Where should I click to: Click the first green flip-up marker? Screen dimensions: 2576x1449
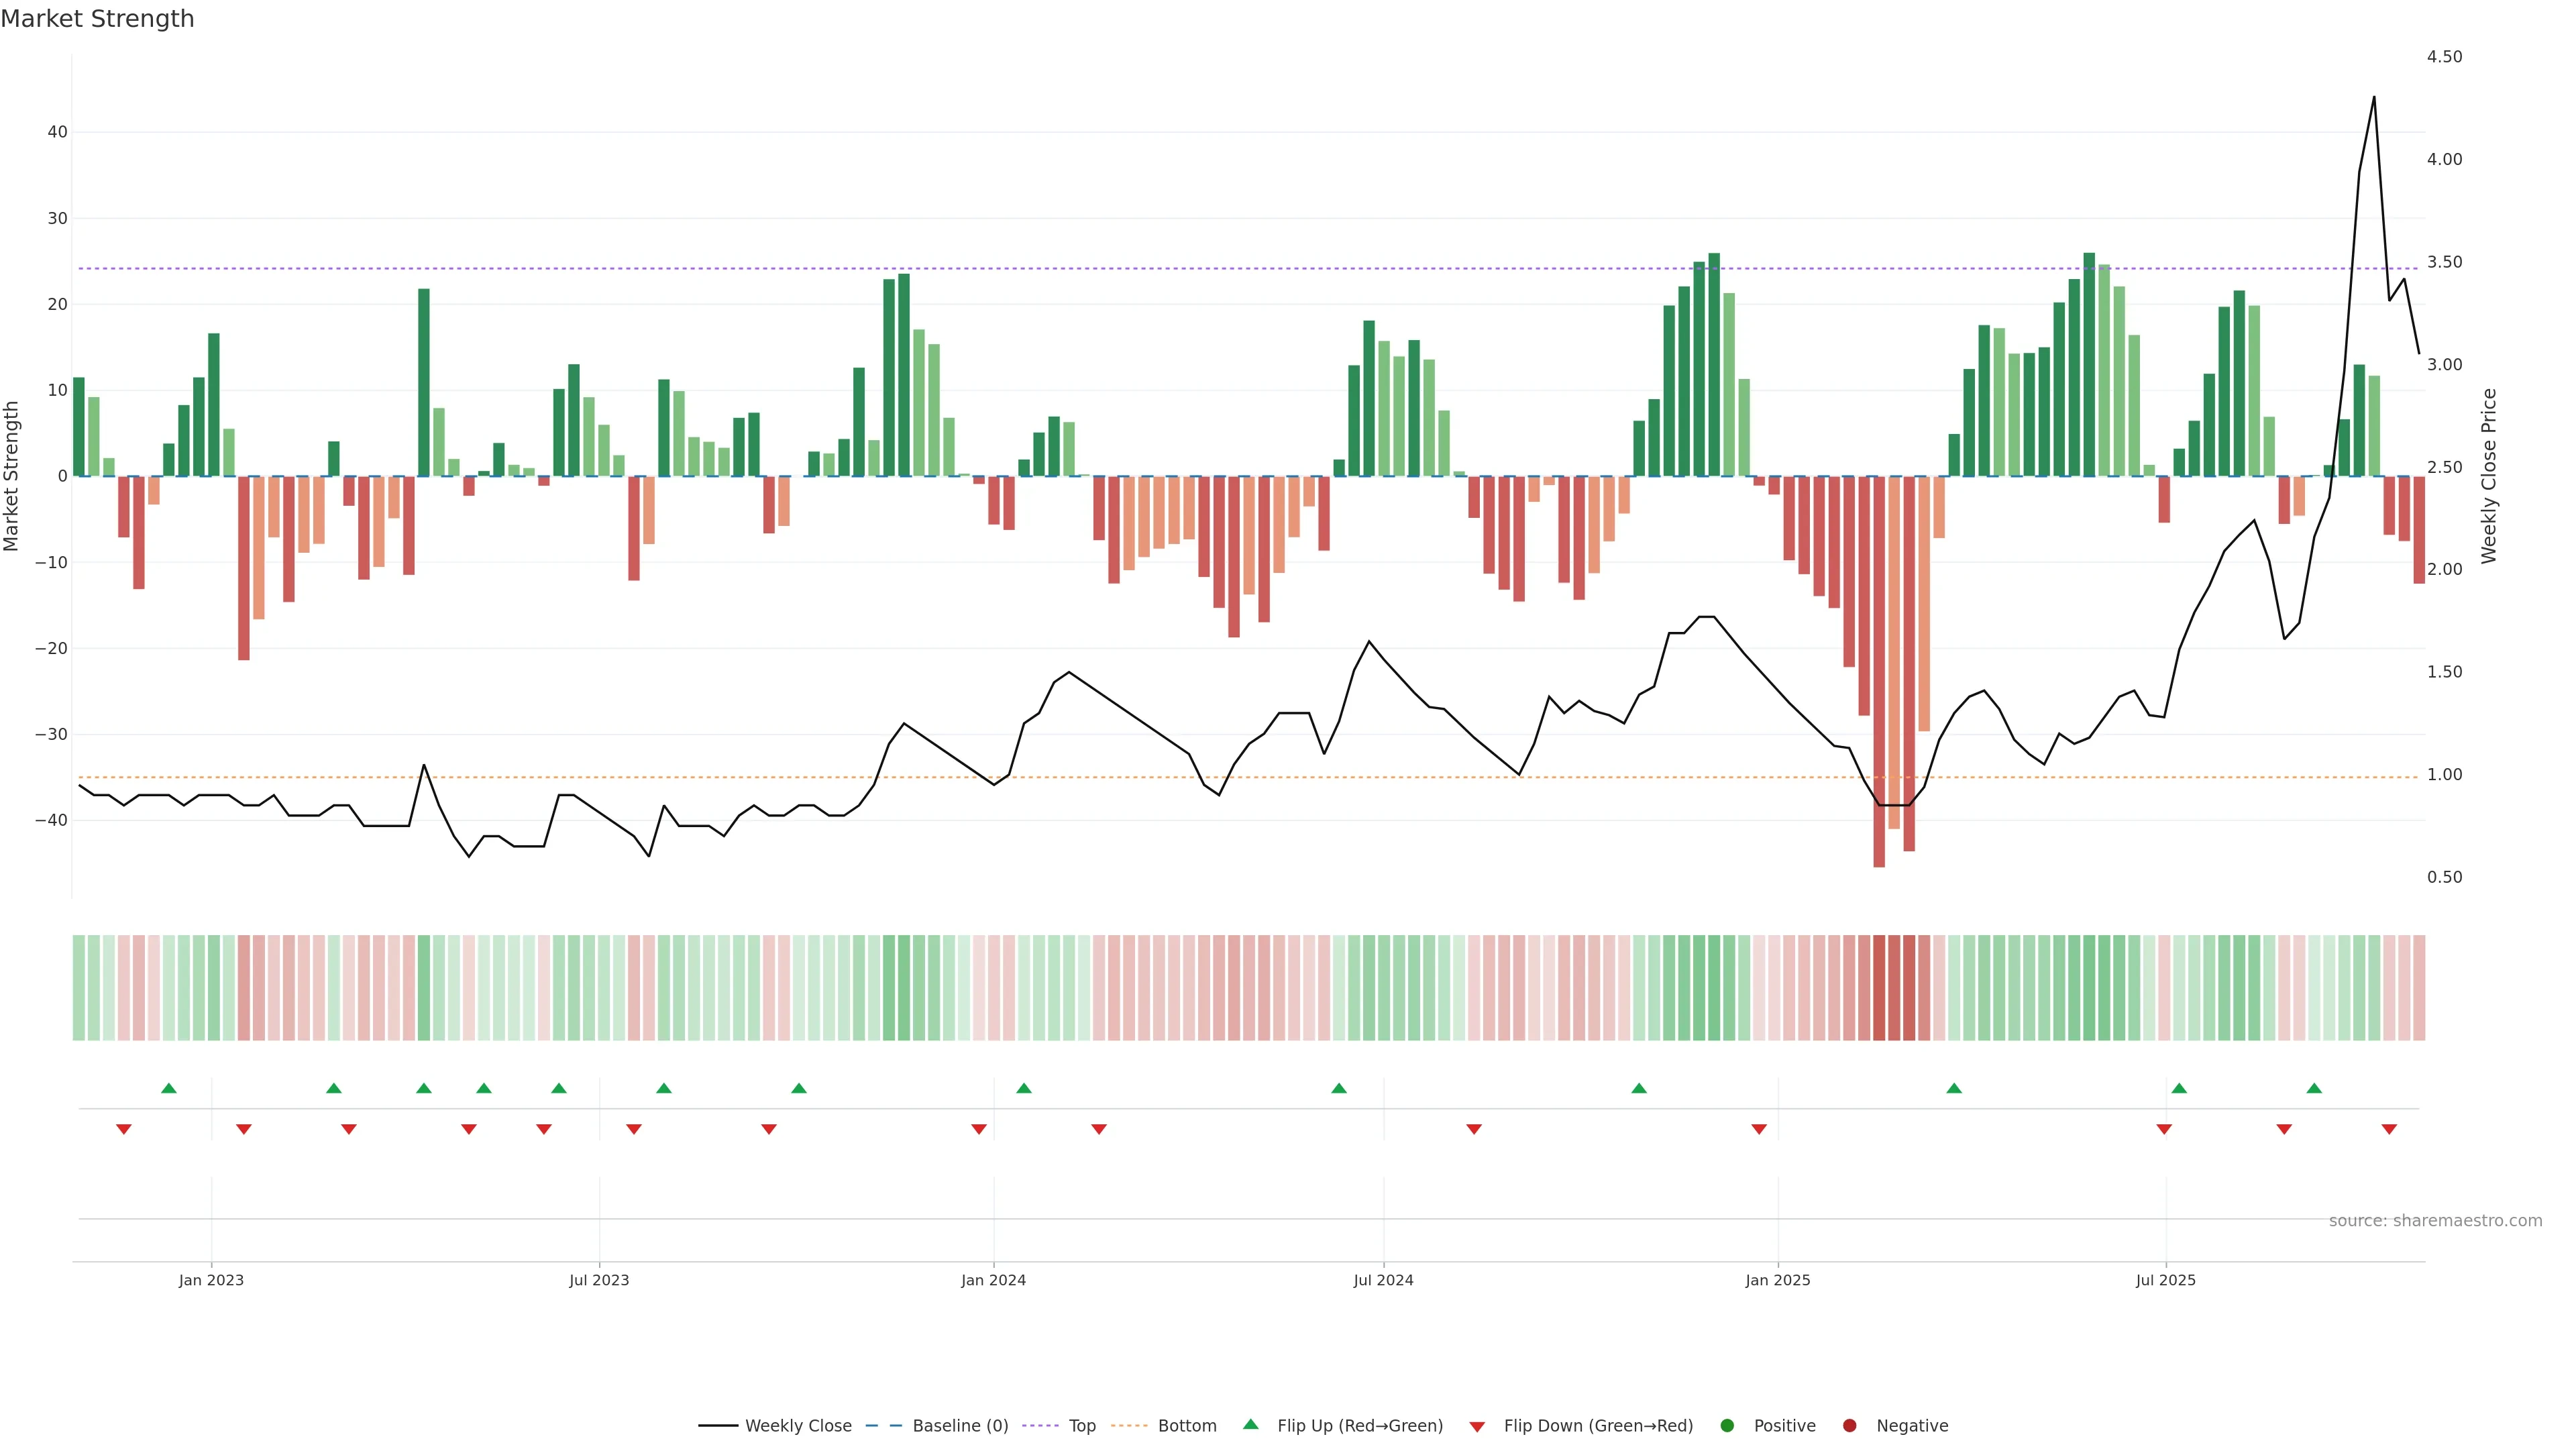point(169,1088)
